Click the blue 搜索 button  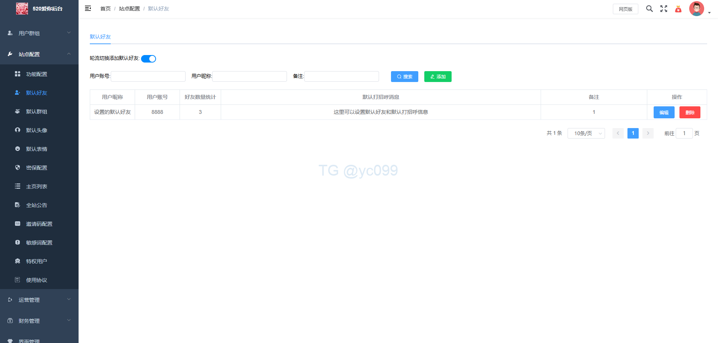tap(404, 76)
